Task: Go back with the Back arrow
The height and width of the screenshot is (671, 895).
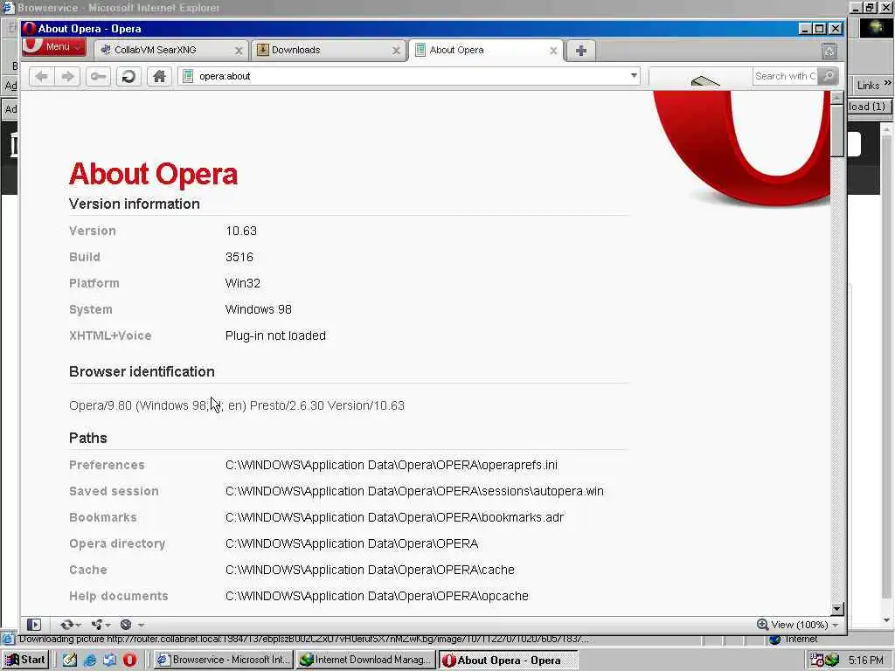Action: click(x=42, y=76)
